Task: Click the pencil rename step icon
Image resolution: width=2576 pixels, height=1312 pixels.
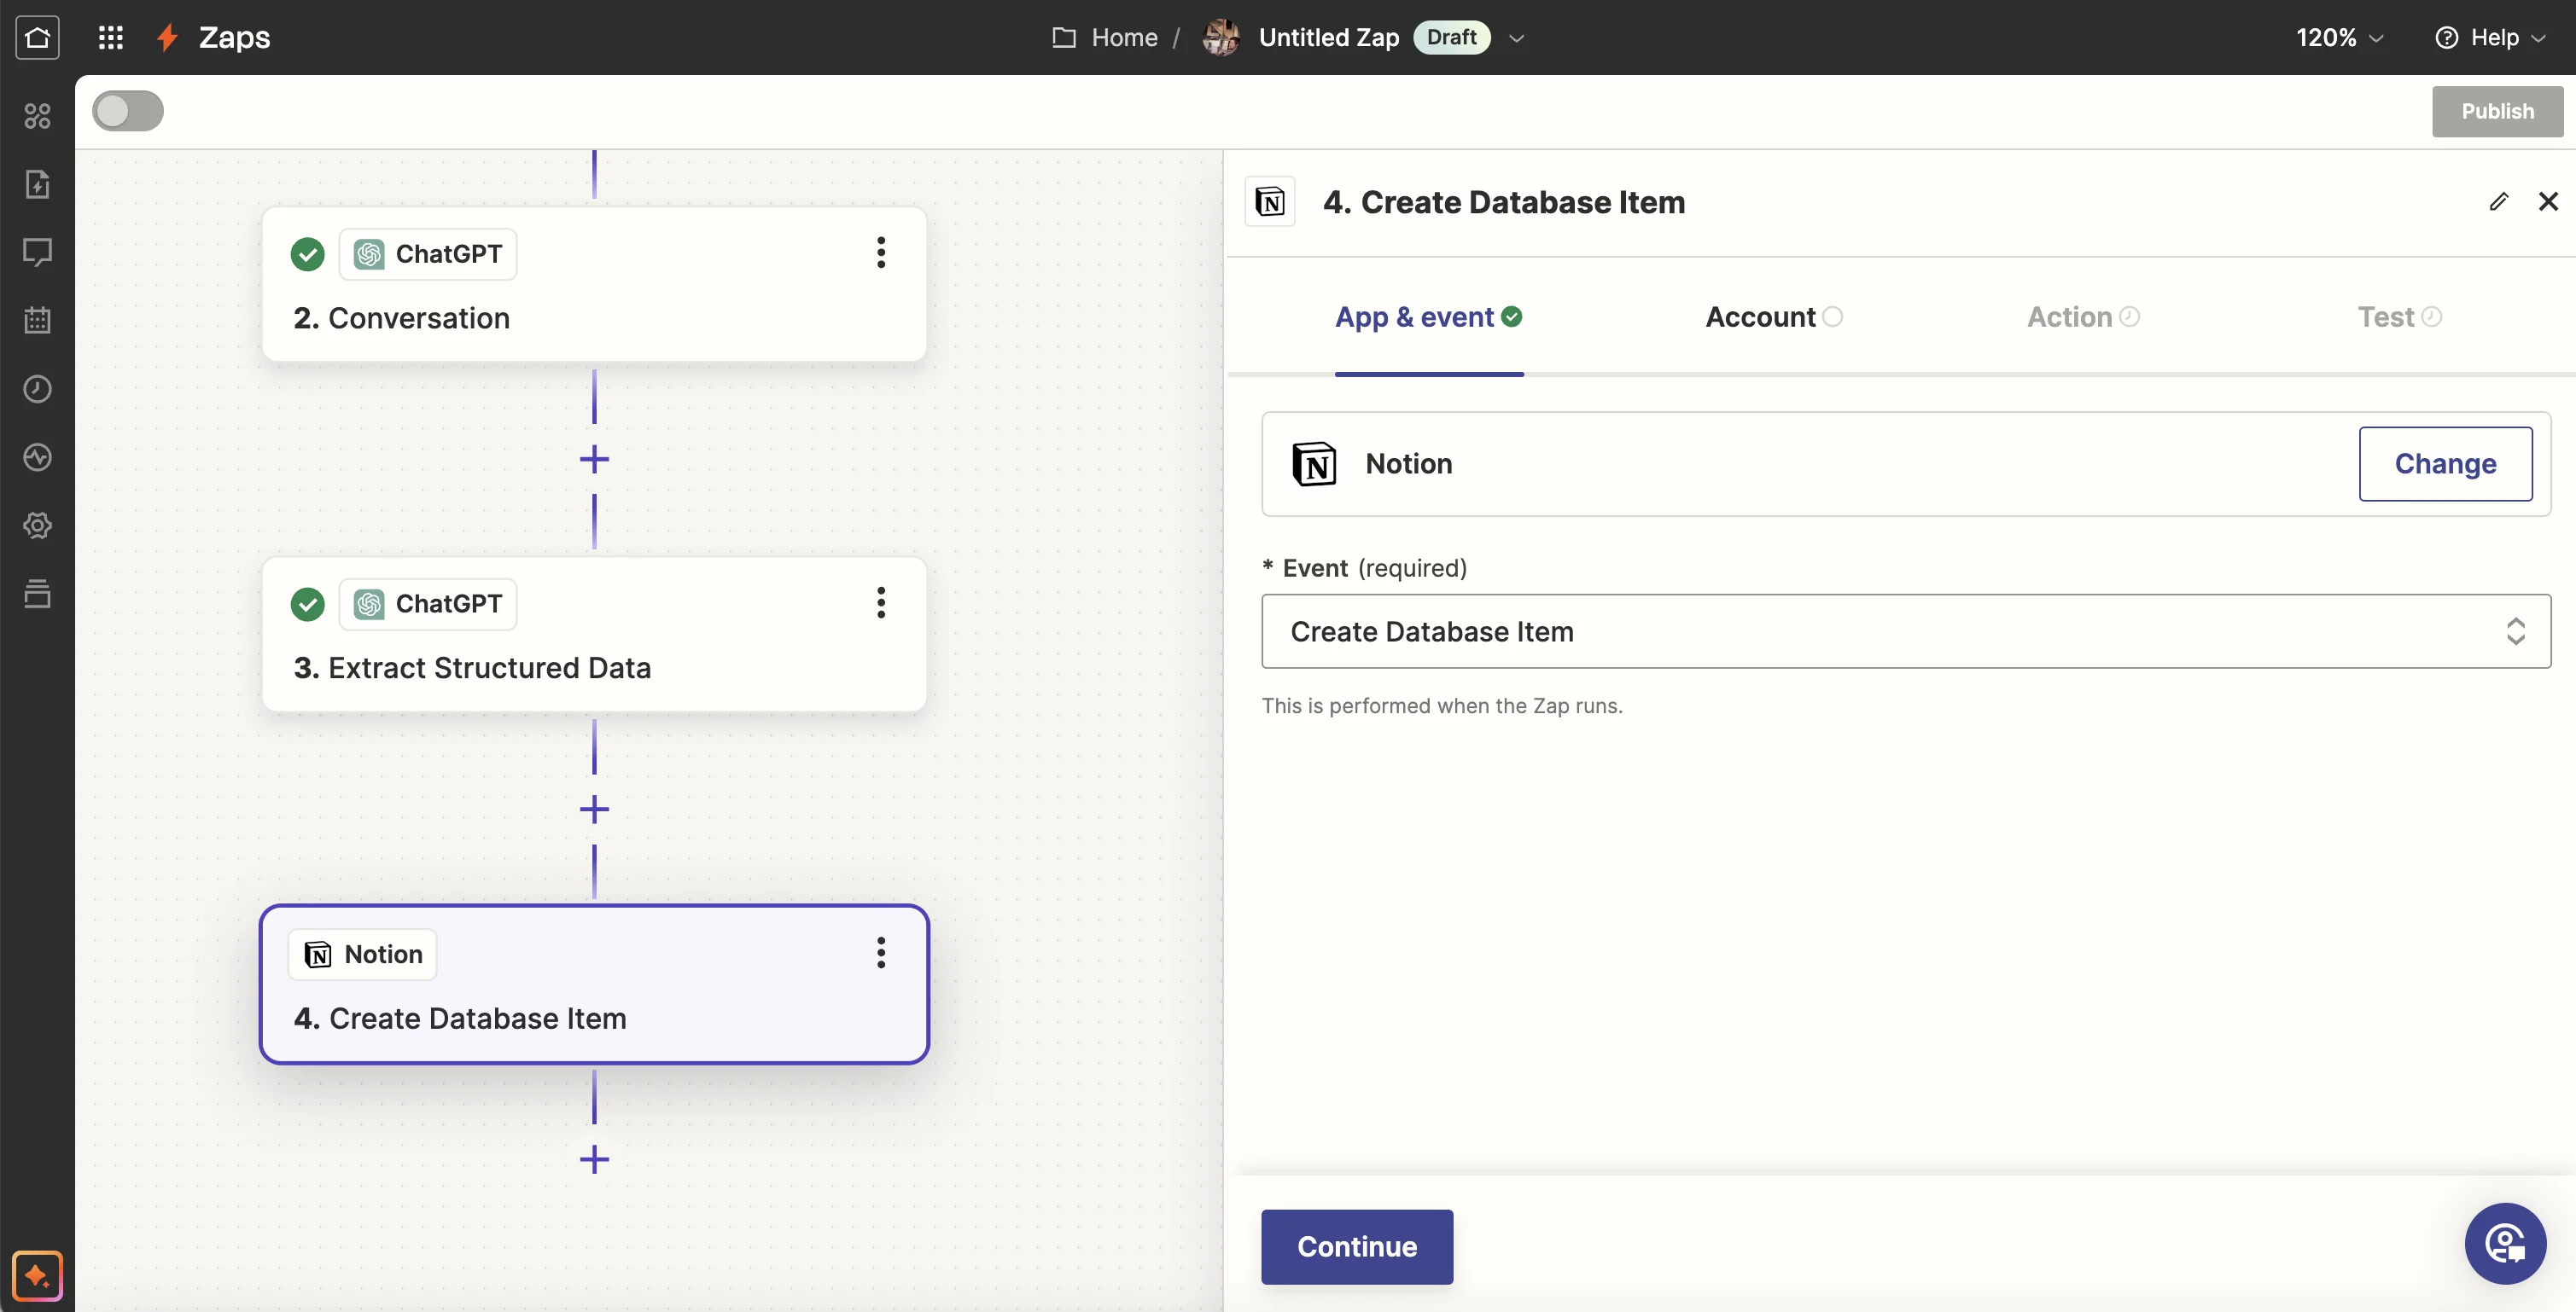Action: [x=2498, y=202]
